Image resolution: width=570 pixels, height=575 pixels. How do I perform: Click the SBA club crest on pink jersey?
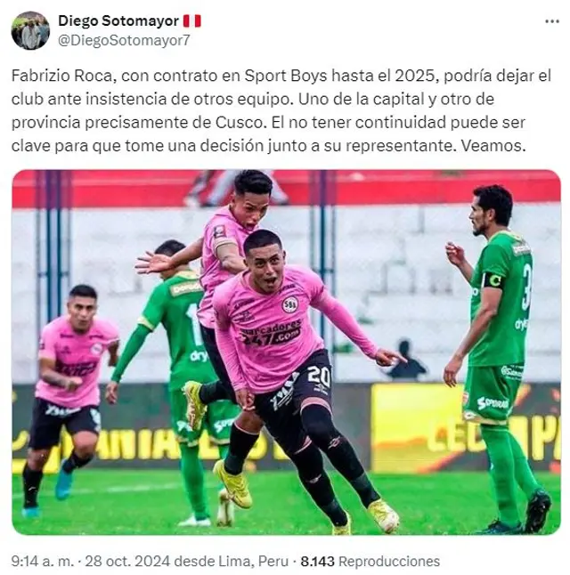tap(289, 304)
